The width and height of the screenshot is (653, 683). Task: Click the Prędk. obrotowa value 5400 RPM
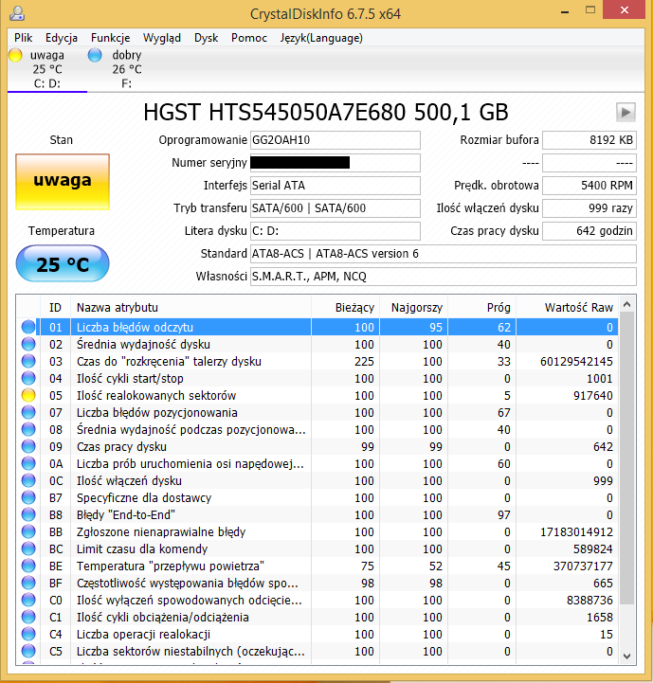pyautogui.click(x=590, y=185)
